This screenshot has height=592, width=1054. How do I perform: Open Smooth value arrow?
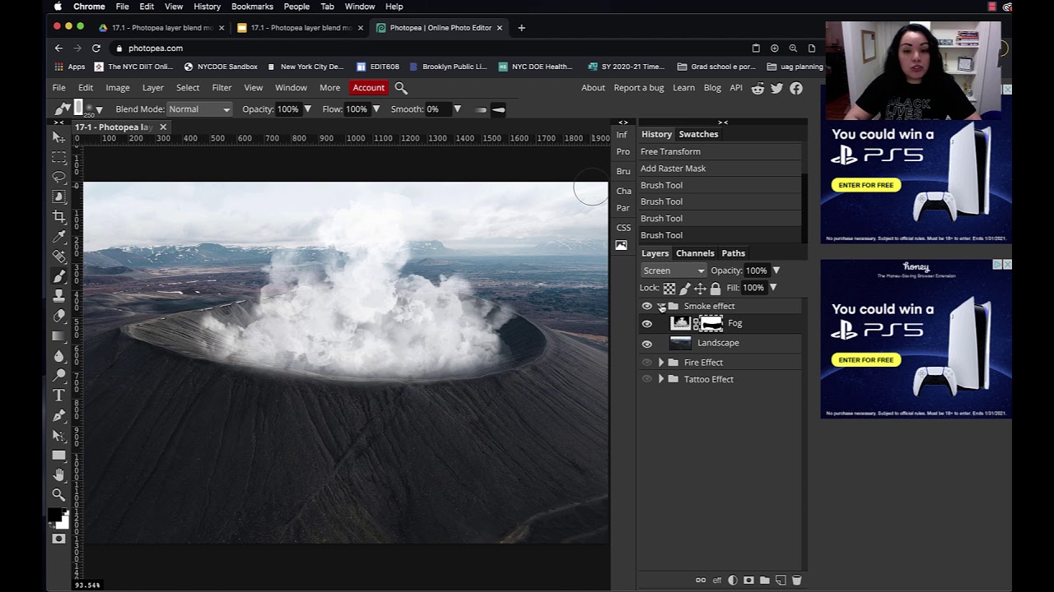pyautogui.click(x=457, y=109)
